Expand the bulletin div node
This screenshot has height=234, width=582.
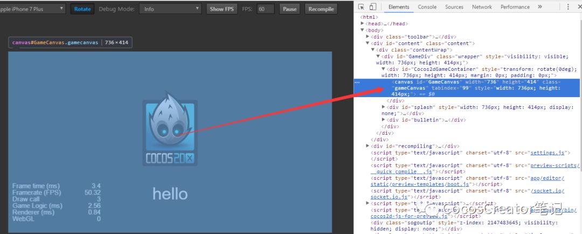click(384, 120)
